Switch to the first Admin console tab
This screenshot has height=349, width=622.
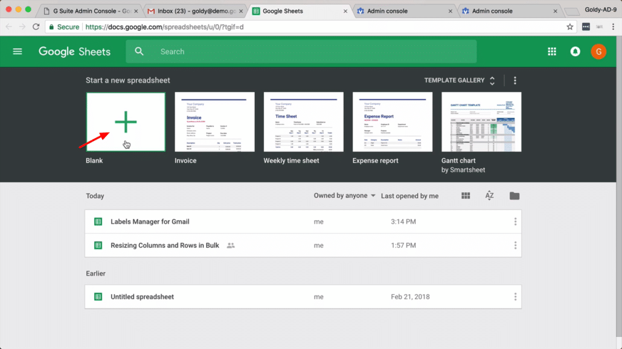[x=405, y=11]
